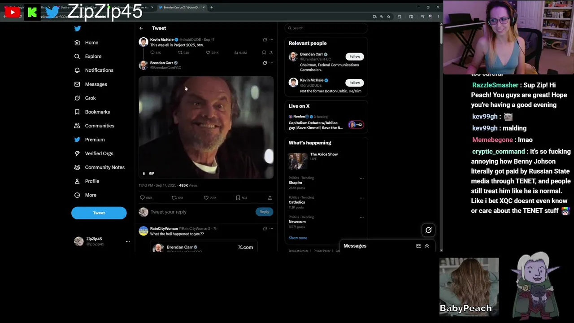Click the green Kick overlay icon
Viewport: 574px width, 323px height.
coord(32,12)
